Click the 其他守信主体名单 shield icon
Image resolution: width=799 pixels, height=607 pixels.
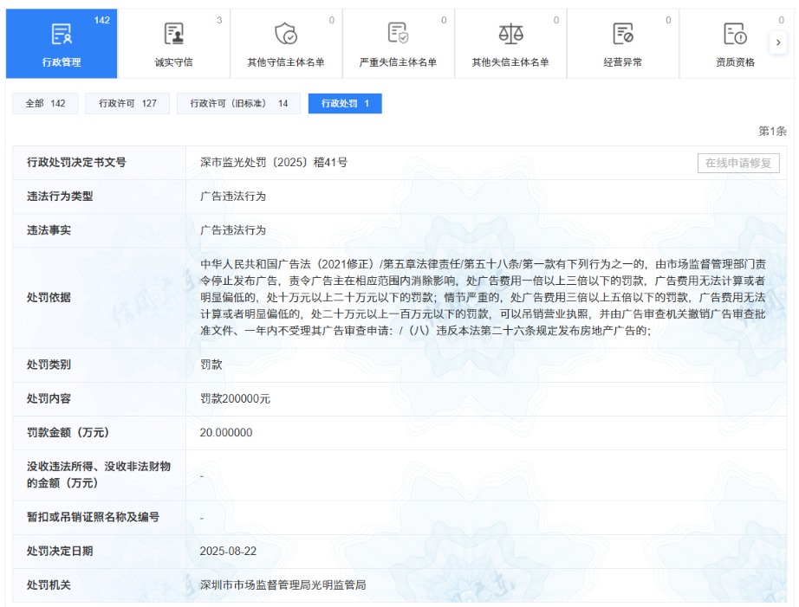[286, 34]
